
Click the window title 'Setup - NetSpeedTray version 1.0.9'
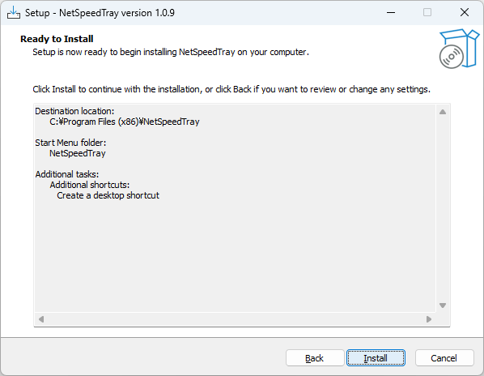[x=100, y=13]
